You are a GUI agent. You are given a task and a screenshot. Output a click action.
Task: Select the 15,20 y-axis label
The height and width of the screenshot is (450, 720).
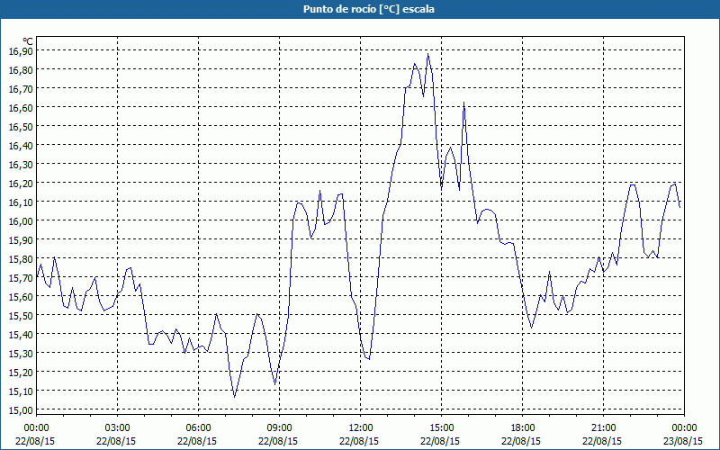pyautogui.click(x=21, y=372)
